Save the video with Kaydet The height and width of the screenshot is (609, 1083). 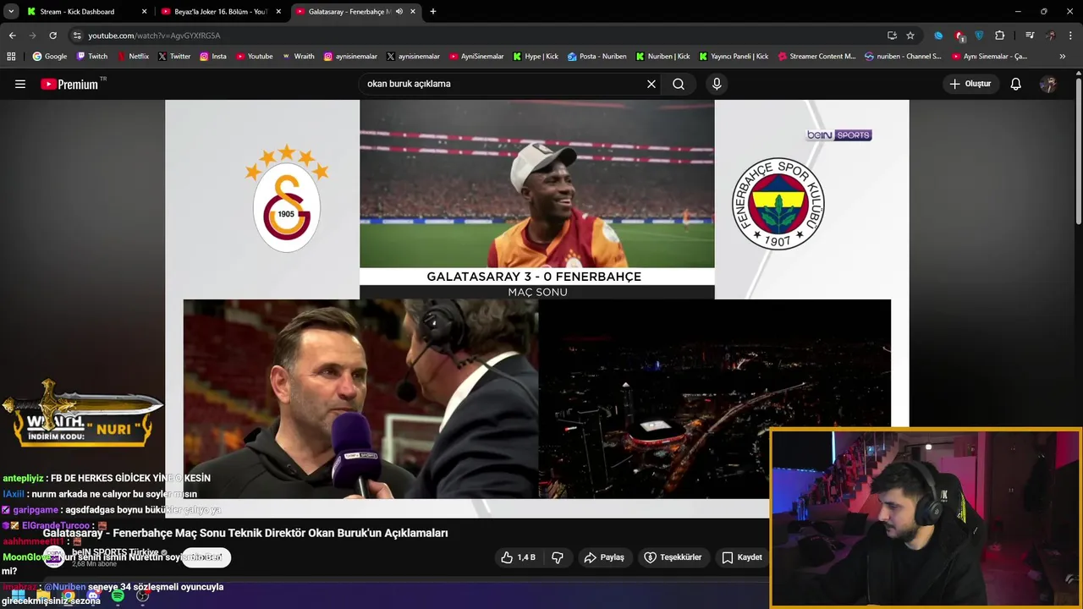coord(742,557)
